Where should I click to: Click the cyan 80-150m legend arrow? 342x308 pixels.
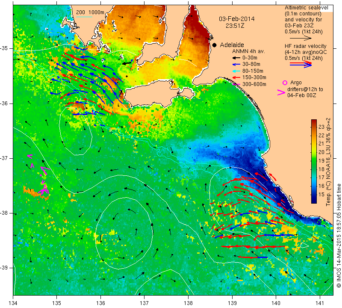[236, 71]
